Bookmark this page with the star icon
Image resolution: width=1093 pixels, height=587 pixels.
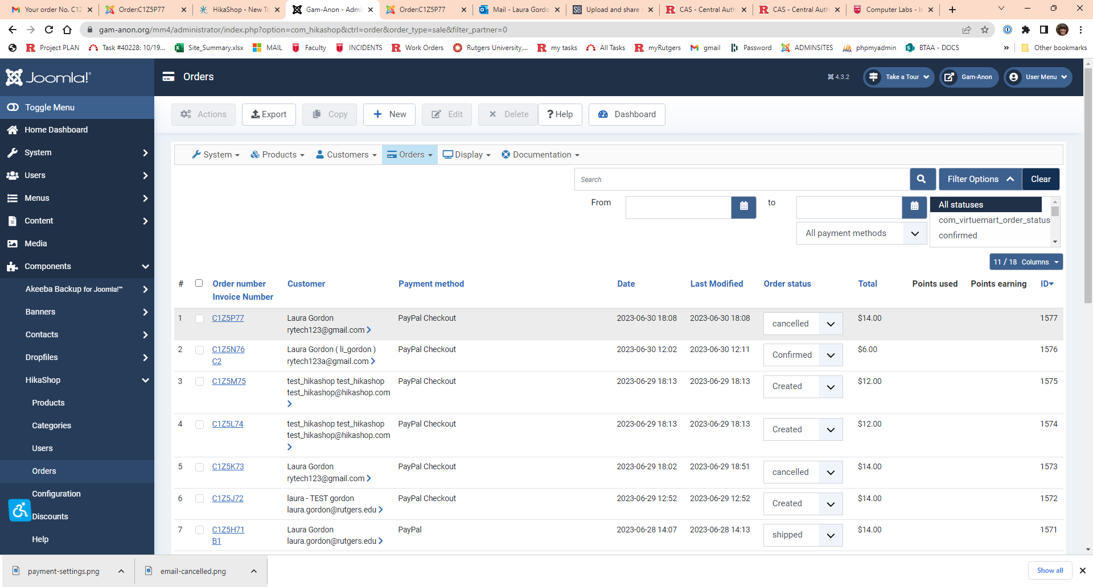pos(985,30)
